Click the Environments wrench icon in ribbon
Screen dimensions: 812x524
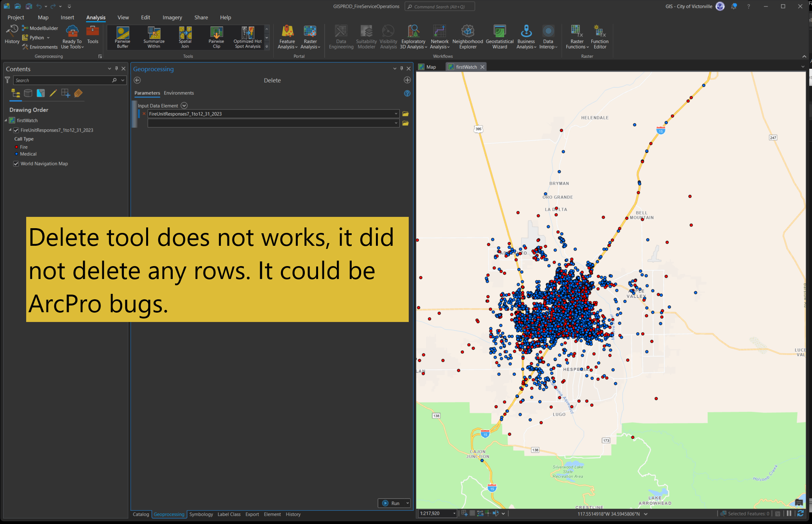pos(25,47)
